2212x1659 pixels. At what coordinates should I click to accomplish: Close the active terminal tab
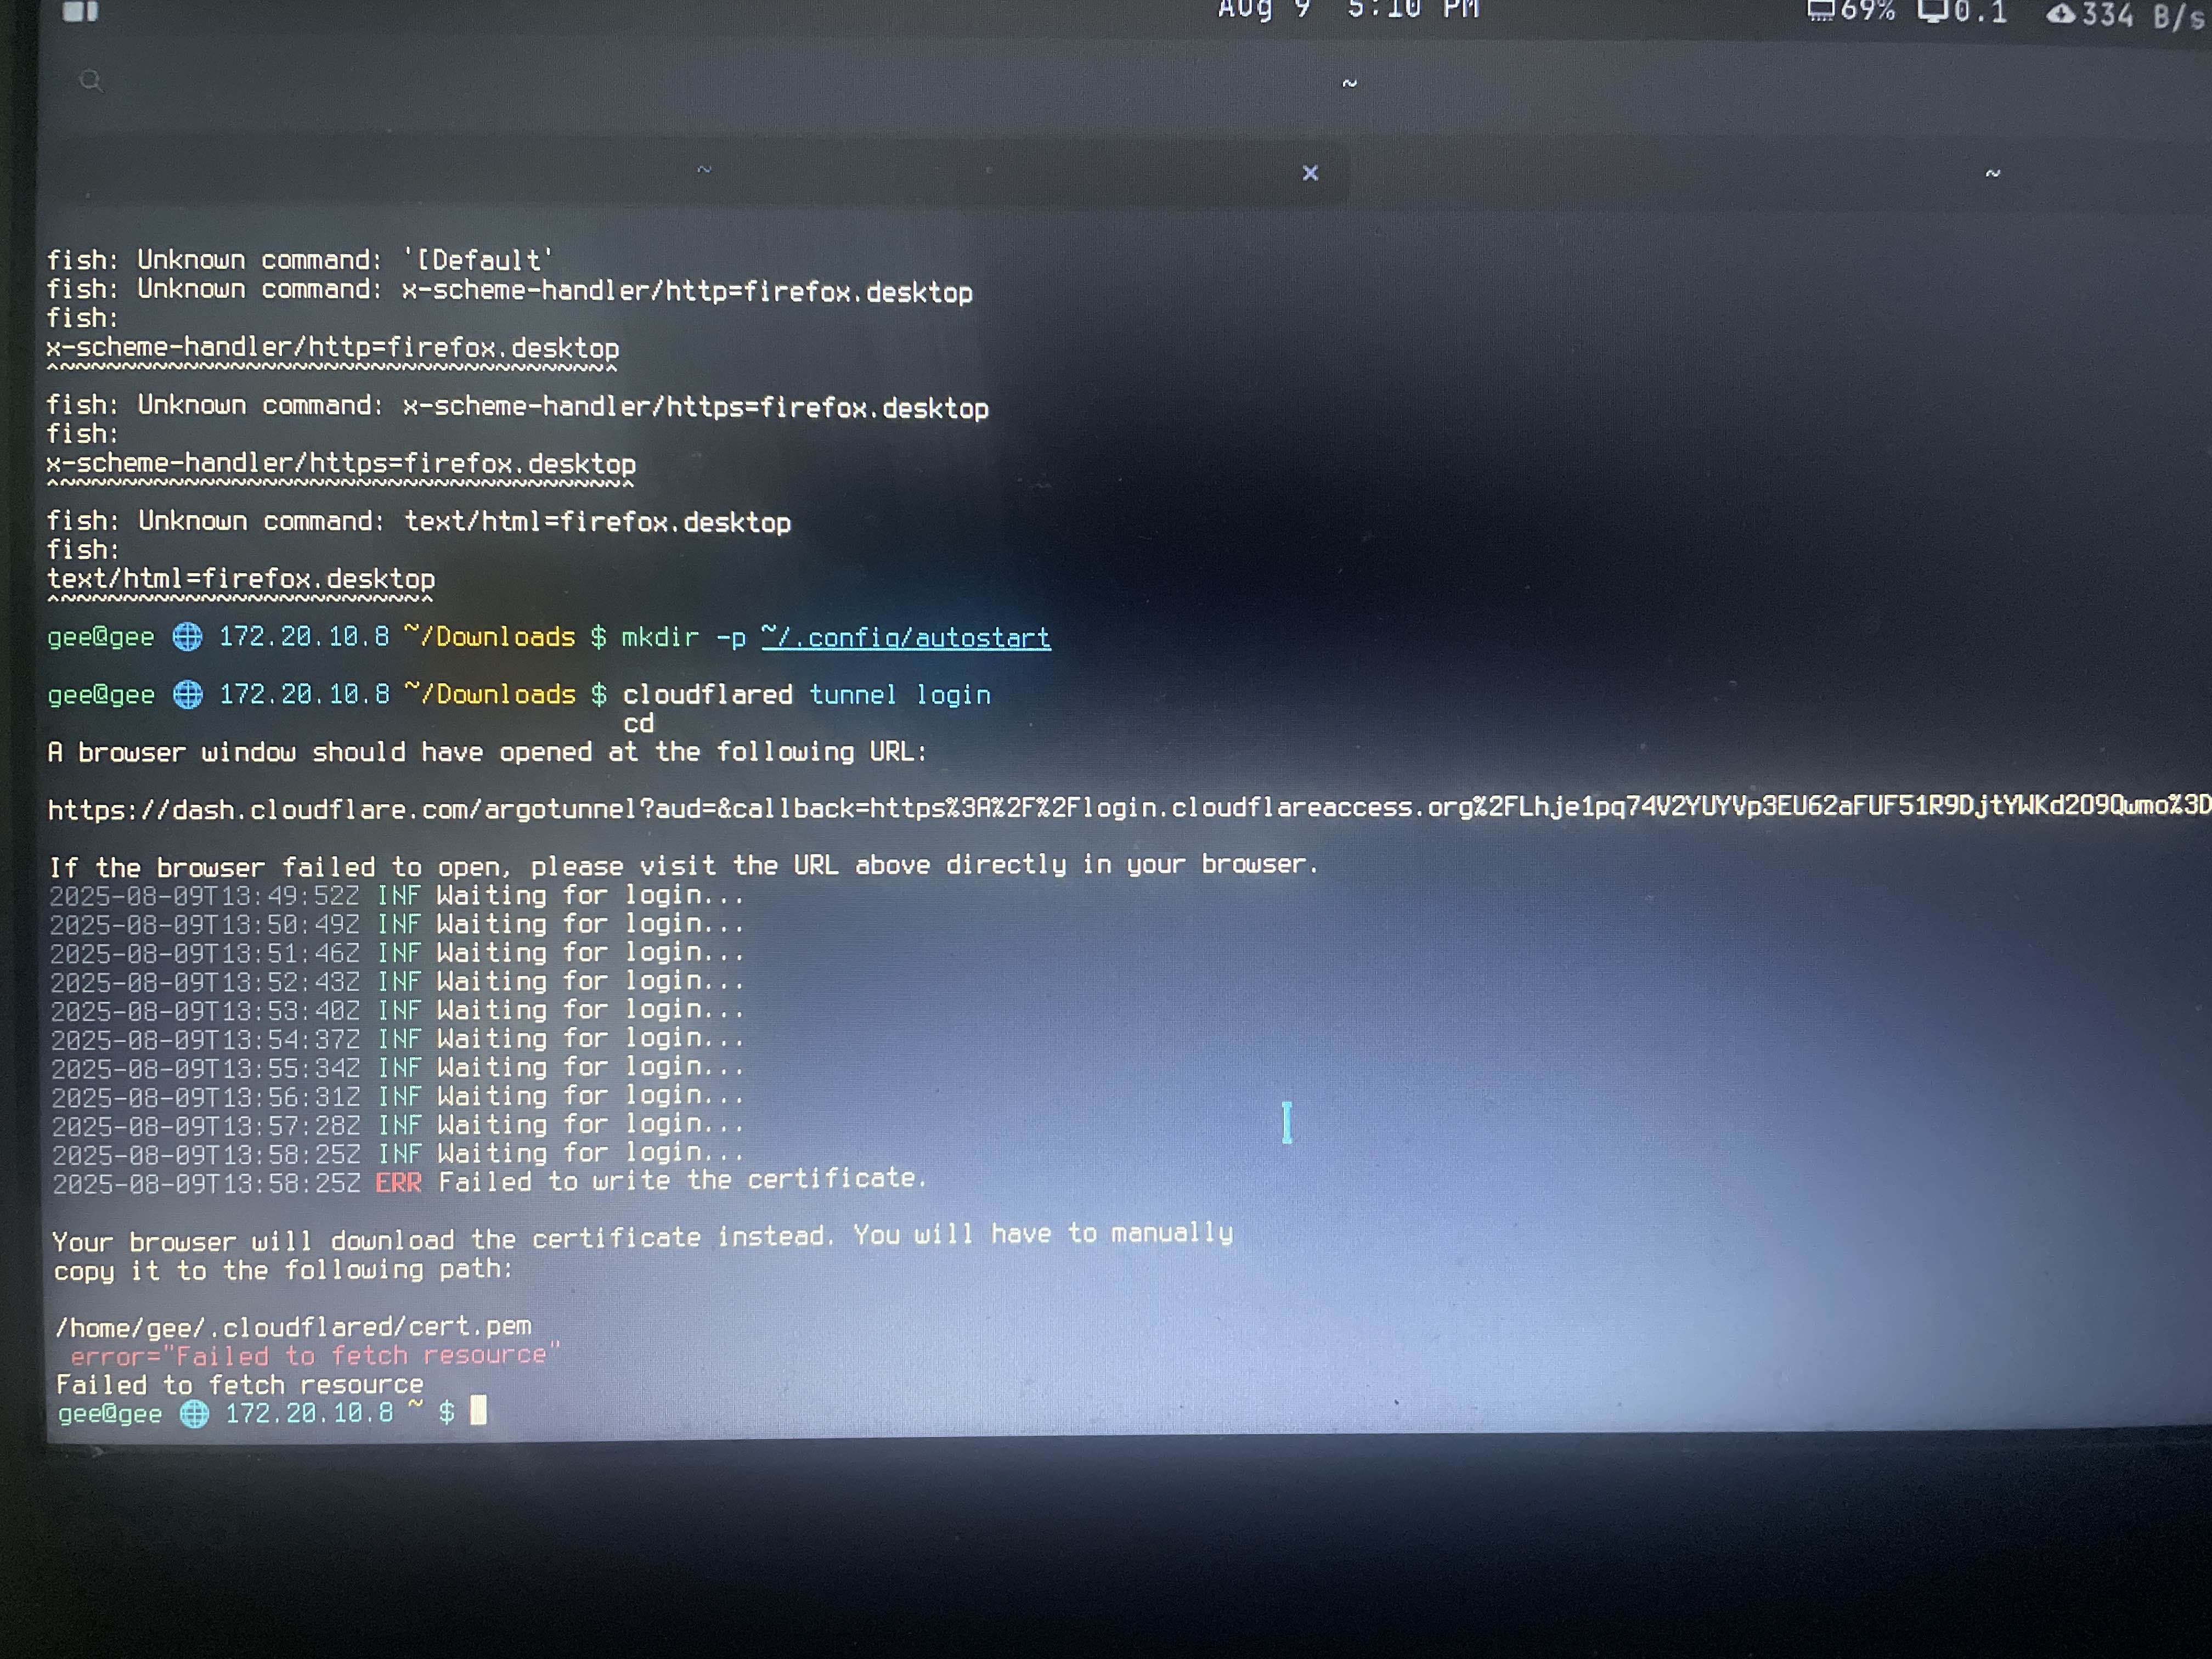(1310, 173)
